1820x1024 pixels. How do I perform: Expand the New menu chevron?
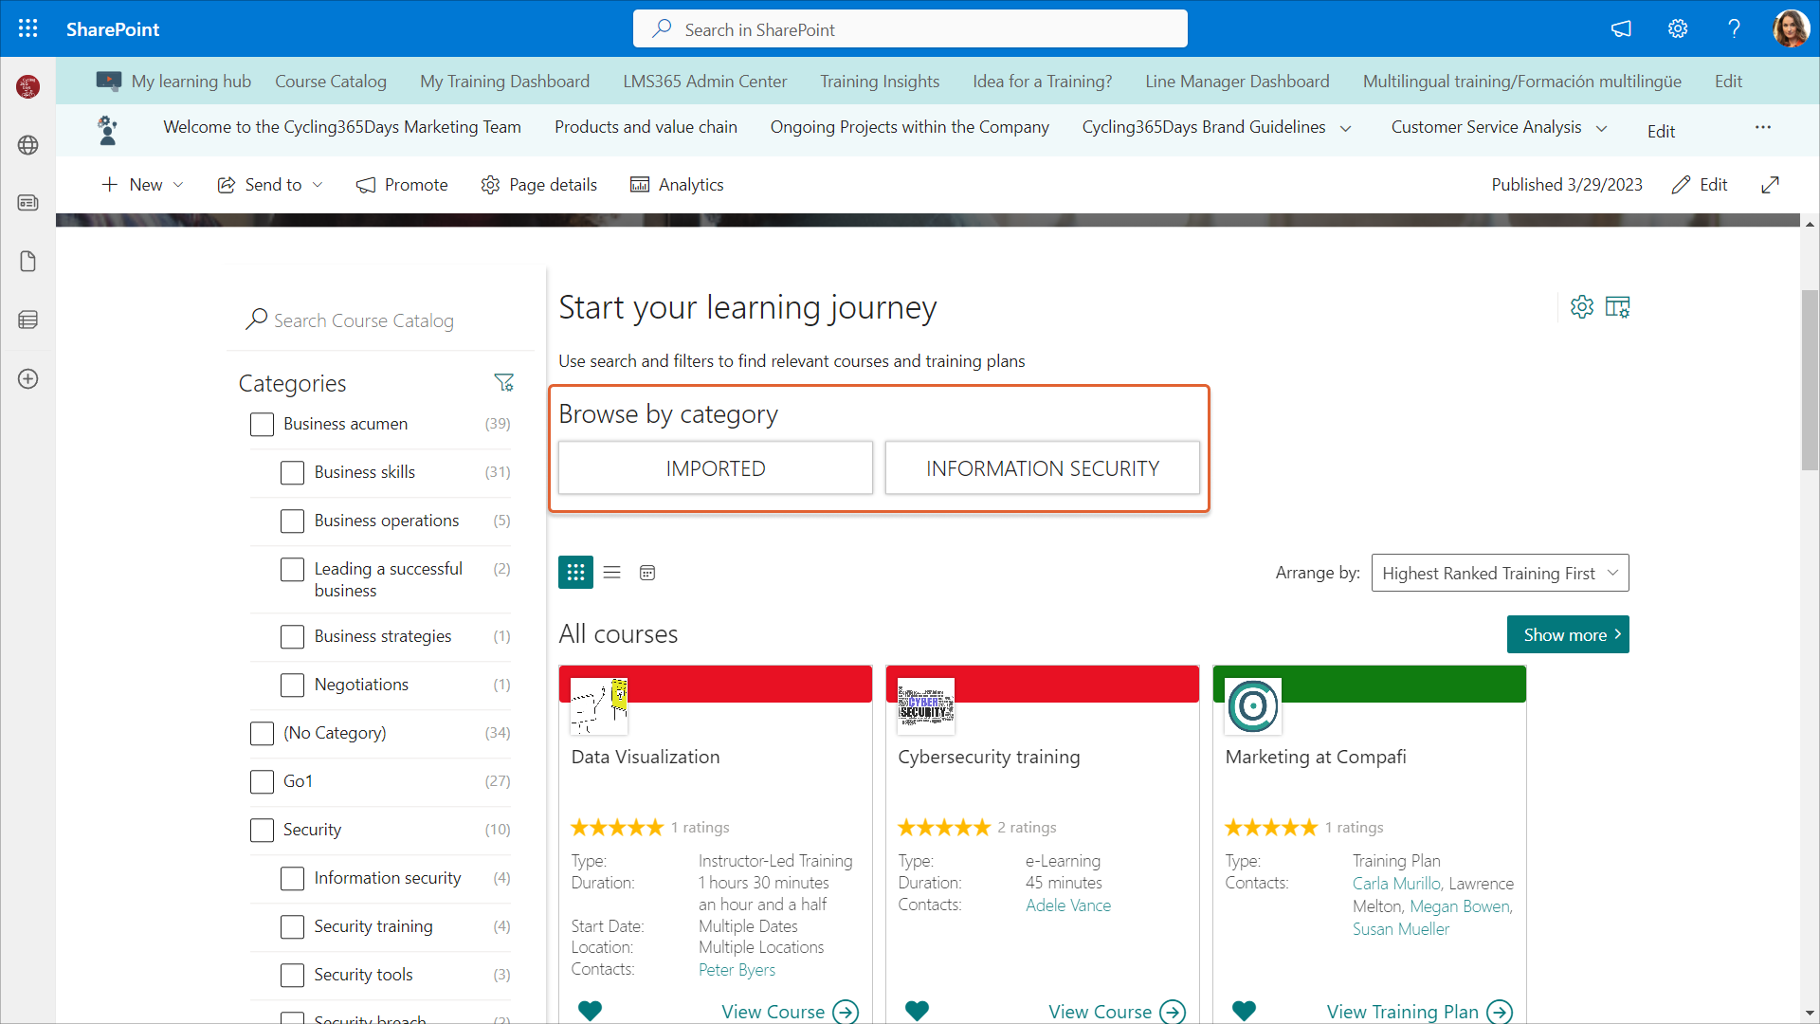click(178, 185)
